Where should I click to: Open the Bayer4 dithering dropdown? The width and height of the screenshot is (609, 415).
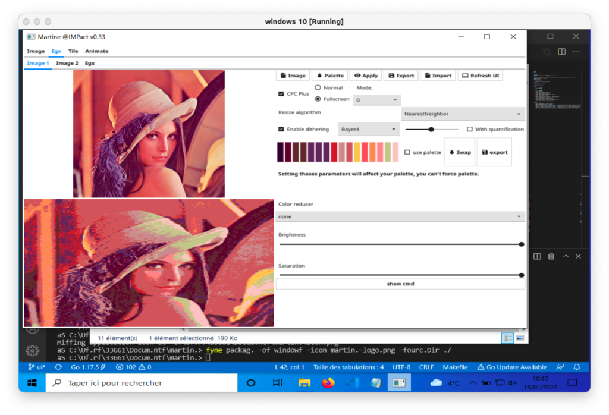[368, 129]
